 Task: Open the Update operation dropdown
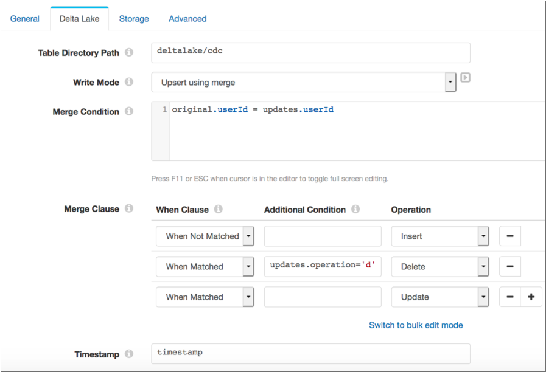pos(440,297)
